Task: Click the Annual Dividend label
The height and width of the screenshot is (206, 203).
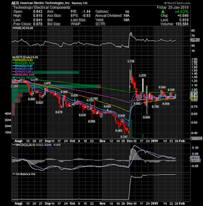Action: point(108,16)
